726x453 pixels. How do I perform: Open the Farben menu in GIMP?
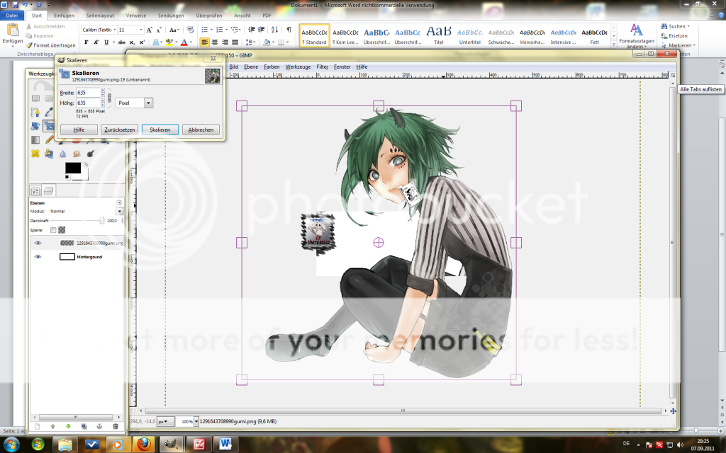coord(272,67)
